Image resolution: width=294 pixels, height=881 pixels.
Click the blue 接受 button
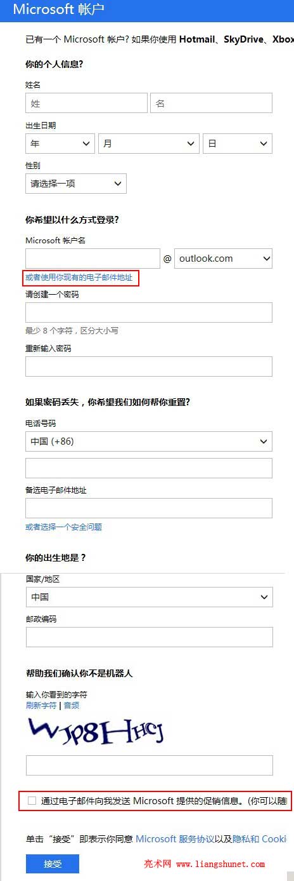pos(53,864)
